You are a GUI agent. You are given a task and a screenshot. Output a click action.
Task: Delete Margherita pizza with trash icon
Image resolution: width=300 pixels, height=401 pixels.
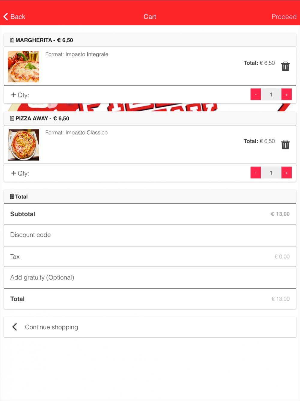[285, 66]
